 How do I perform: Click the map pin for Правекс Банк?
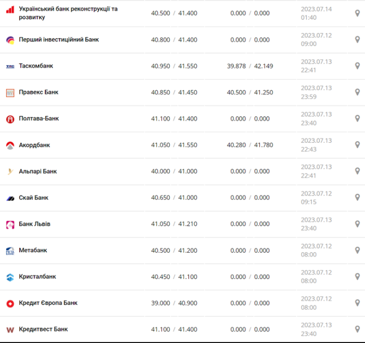point(357,92)
